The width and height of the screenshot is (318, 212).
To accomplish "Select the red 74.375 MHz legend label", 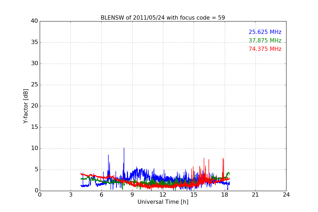I will tap(265, 49).
